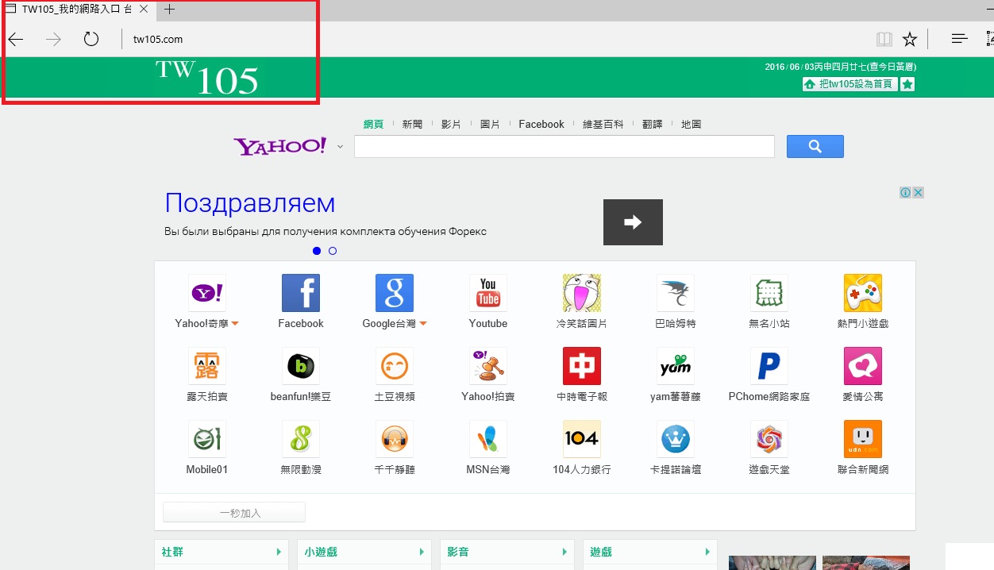Screen dimensions: 994x570
Task: Select the second carousel dot below the ad
Action: point(333,250)
